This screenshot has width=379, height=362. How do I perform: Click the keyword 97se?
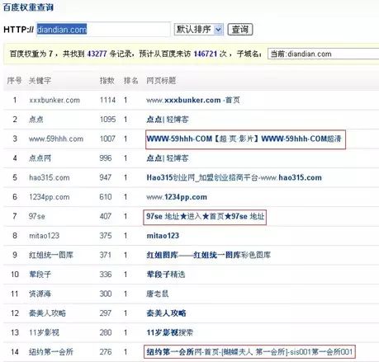click(37, 216)
